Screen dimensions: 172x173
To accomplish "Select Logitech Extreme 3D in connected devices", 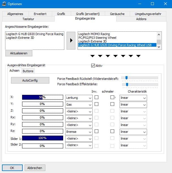I will coord(20,38).
